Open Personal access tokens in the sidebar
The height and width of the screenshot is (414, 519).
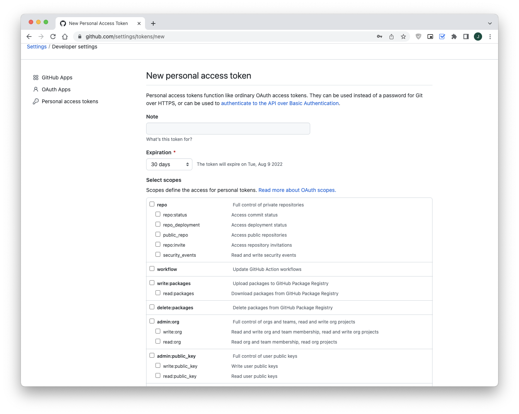[70, 101]
